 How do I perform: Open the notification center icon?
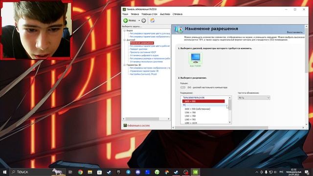pyautogui.click(x=307, y=172)
